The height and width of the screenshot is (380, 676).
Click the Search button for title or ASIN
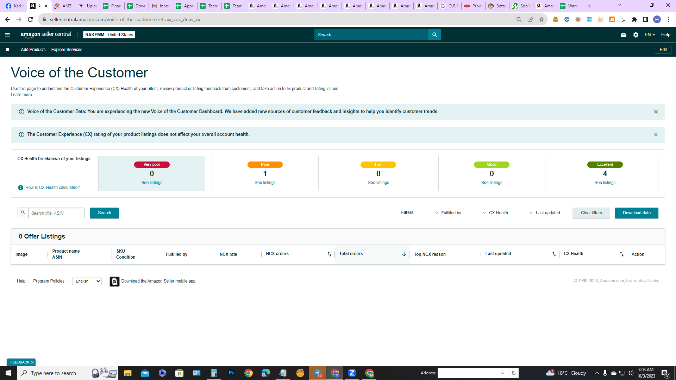click(104, 213)
